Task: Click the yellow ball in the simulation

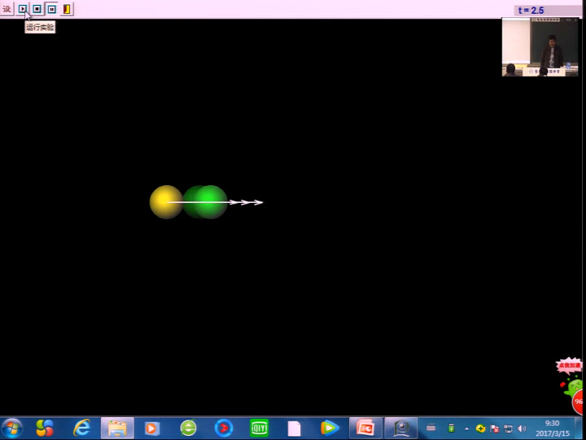Action: point(164,202)
